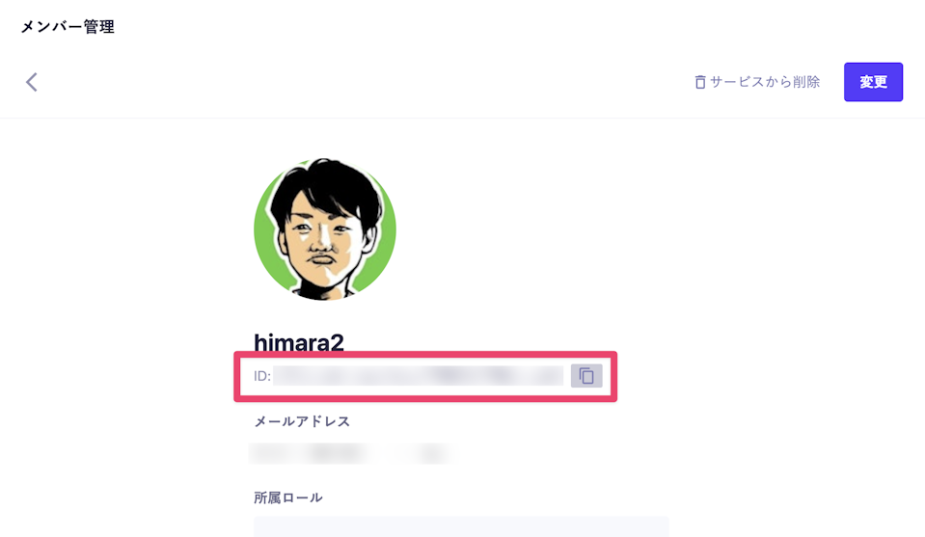Click the 管理 characters in the page title
Image resolution: width=925 pixels, height=537 pixels.
point(99,27)
